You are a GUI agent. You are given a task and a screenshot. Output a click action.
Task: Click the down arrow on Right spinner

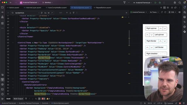(x=165, y=29)
